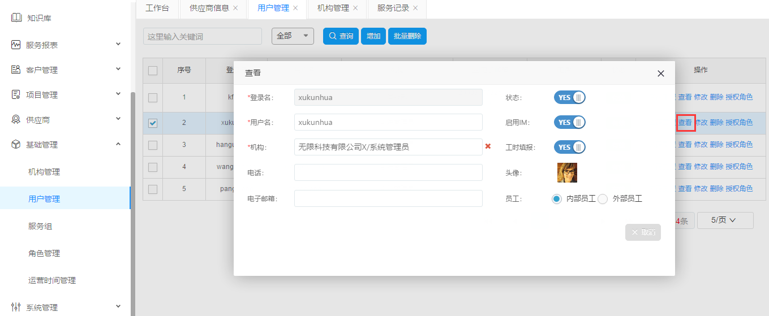Collapse the 基础管理 menu chevron
This screenshot has height=316, width=769.
tap(118, 144)
